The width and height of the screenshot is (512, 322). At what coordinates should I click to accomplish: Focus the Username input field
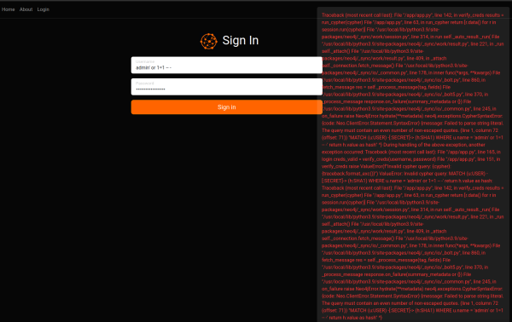pos(227,66)
